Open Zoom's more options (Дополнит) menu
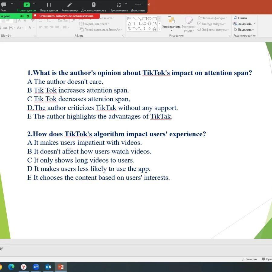Viewport: 272px width, 272px height. tap(138, 7)
